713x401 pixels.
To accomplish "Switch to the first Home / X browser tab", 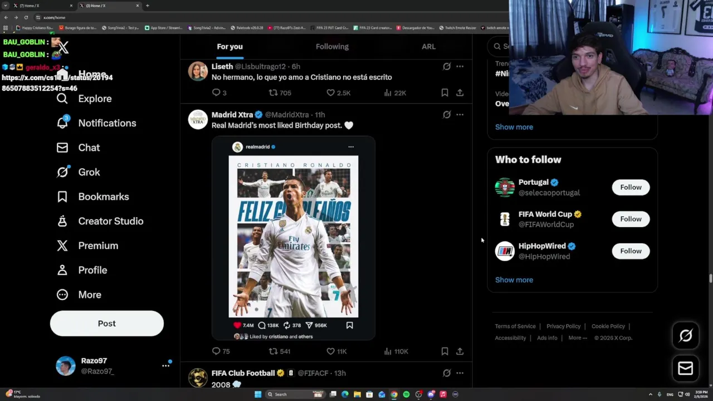I will click(43, 6).
